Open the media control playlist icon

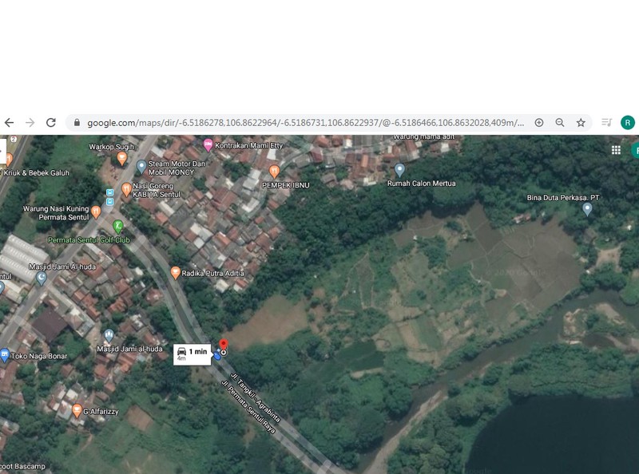[607, 122]
